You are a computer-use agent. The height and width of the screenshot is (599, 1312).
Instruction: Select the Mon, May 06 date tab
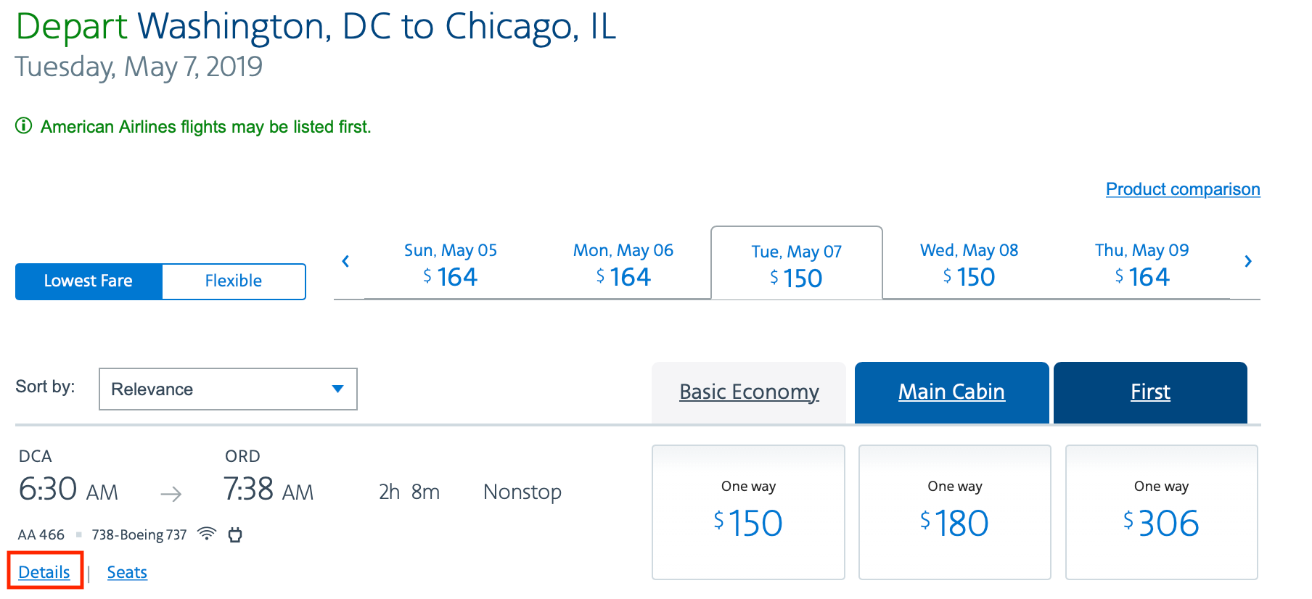623,265
